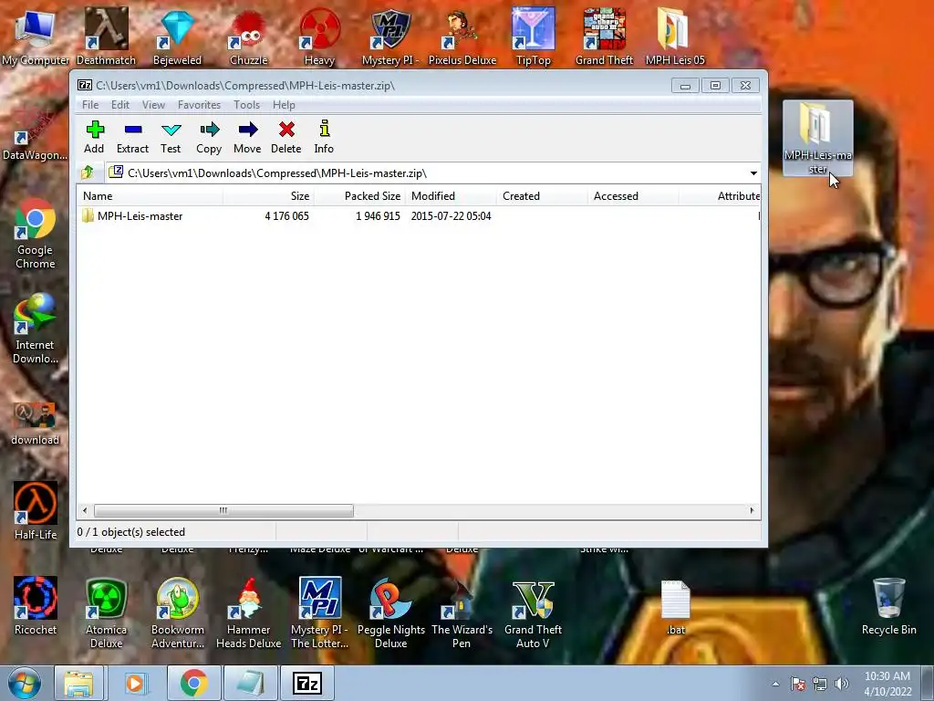Open the volume speaker tray icon
The width and height of the screenshot is (934, 701).
(x=841, y=684)
